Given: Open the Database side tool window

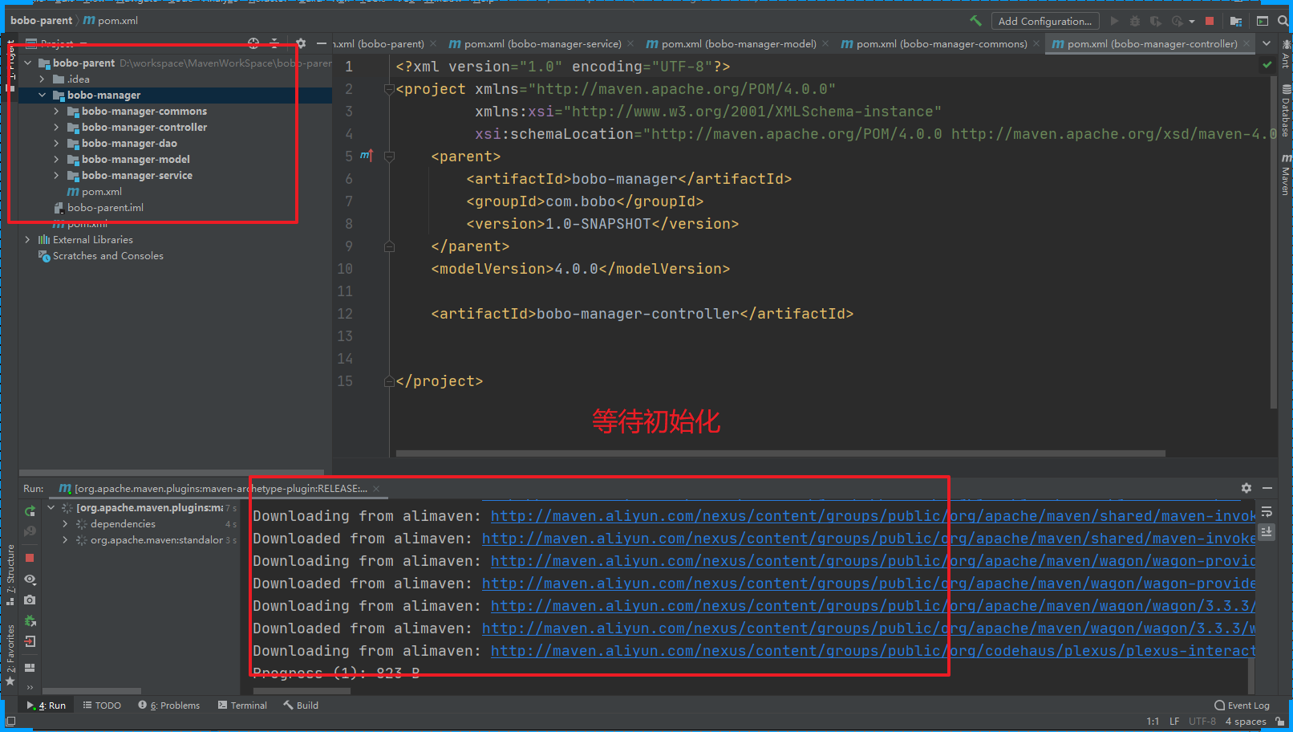Looking at the screenshot, I should (x=1286, y=111).
